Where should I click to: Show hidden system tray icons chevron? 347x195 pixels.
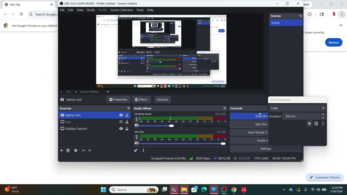pos(284,190)
